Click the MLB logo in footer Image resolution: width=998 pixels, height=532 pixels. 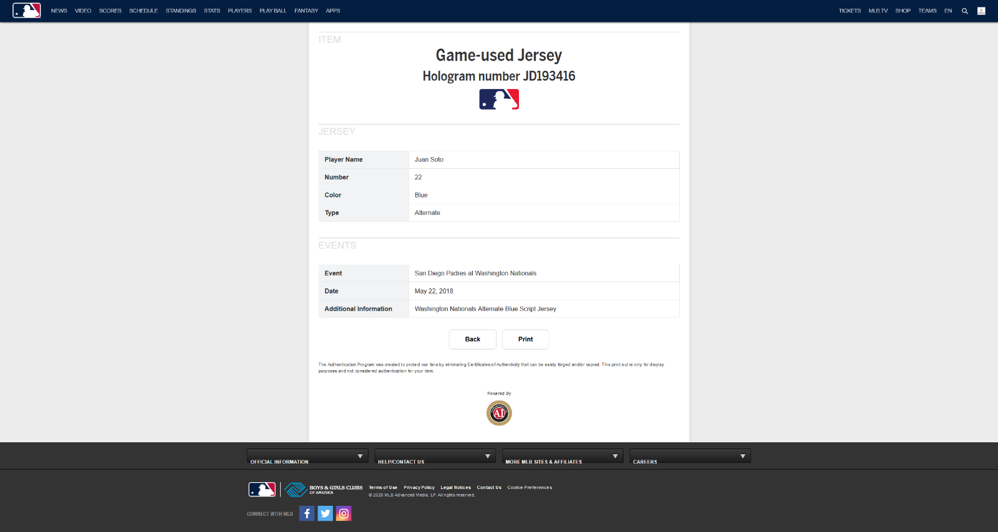pyautogui.click(x=262, y=490)
